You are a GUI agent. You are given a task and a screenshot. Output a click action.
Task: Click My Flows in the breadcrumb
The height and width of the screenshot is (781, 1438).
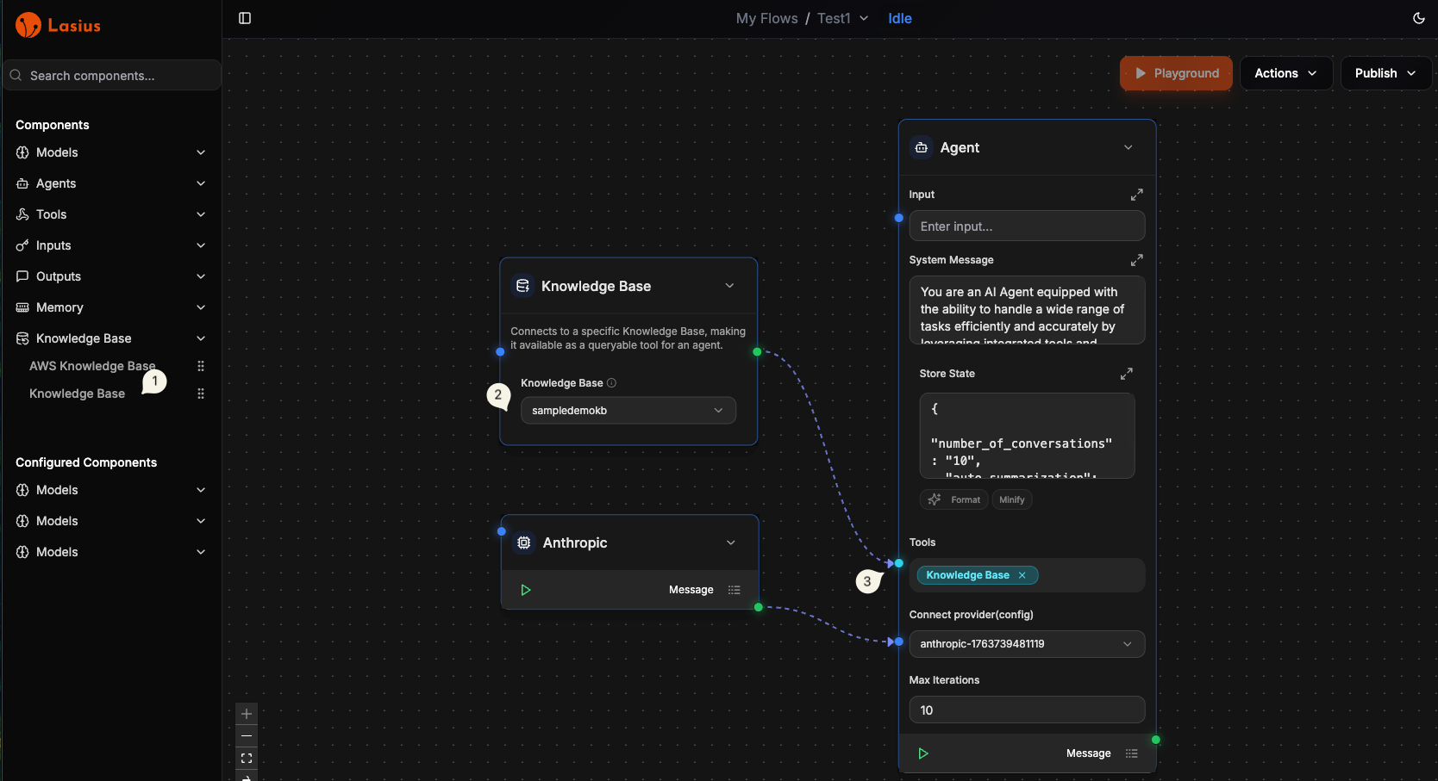pos(766,18)
